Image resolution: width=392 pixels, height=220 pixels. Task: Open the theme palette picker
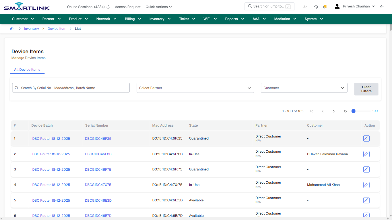(316, 7)
